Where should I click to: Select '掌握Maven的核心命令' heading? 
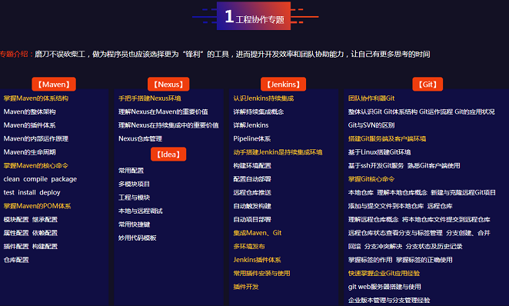36,166
